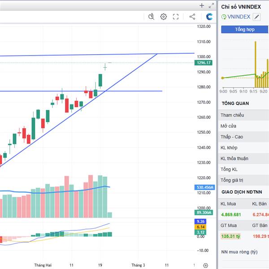
Task: Click the Mở cửa row
Action: click(243, 126)
